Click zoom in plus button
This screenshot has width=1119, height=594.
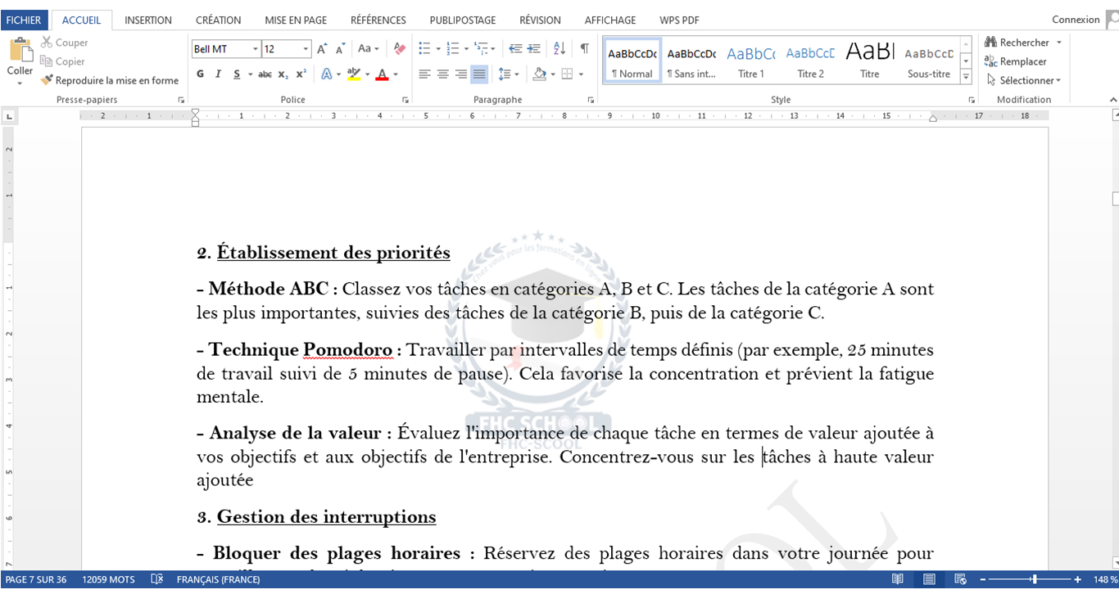pos(1077,579)
